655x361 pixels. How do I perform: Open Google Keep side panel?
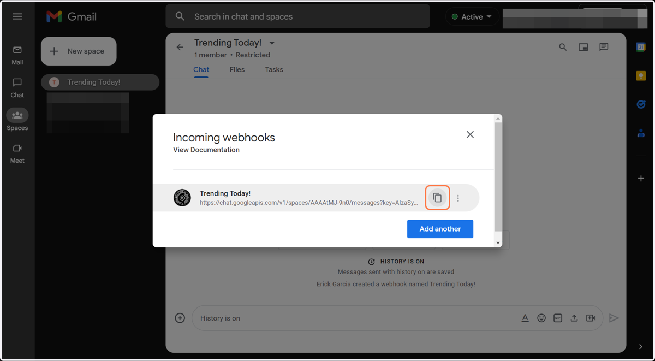click(641, 76)
